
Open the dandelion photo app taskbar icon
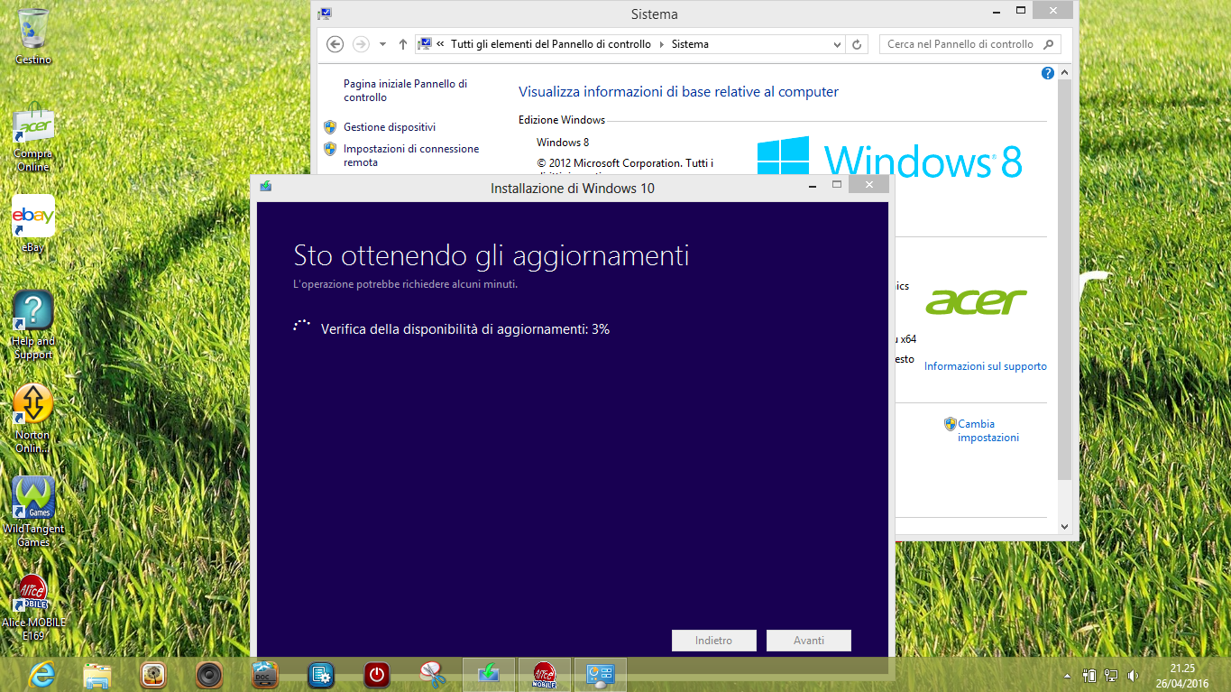click(x=153, y=674)
